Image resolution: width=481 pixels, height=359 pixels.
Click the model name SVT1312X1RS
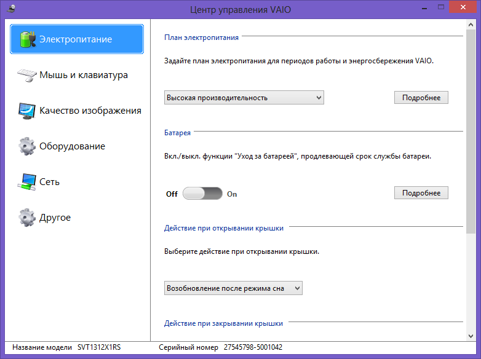(99, 347)
